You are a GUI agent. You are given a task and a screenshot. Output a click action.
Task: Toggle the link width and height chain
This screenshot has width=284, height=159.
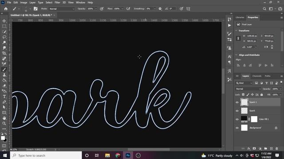pos(238,38)
